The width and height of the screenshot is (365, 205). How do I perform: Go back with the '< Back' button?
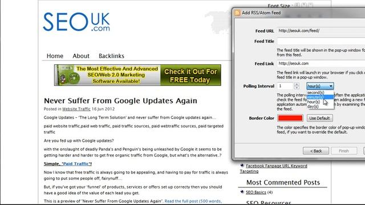[316, 151]
